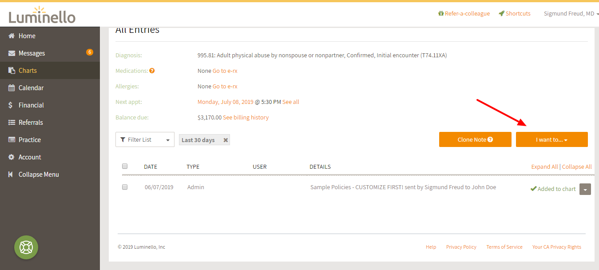
Task: Click Expand All link
Action: tap(544, 167)
